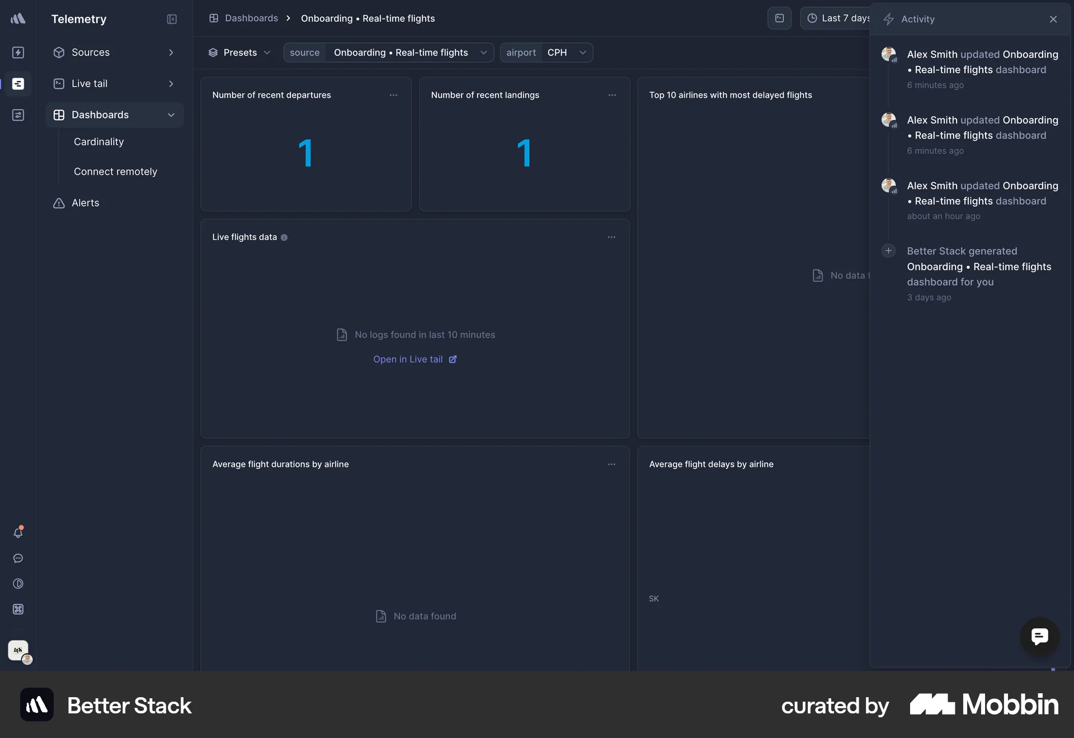
Task: Open the query console icon next to Last 7 days
Action: click(780, 18)
